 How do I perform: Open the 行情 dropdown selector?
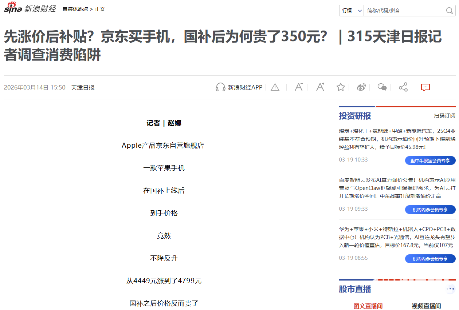(x=352, y=11)
